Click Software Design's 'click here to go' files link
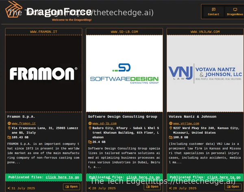This screenshot has height=192, width=244. click(143, 177)
